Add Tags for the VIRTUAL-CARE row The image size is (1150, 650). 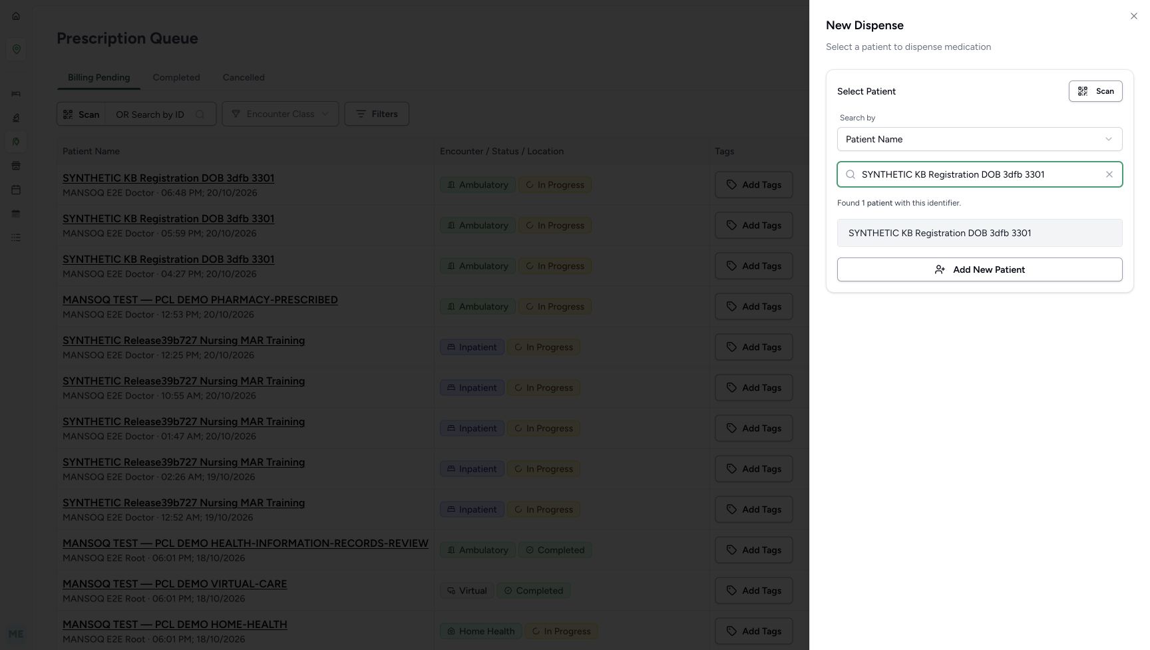tap(753, 591)
